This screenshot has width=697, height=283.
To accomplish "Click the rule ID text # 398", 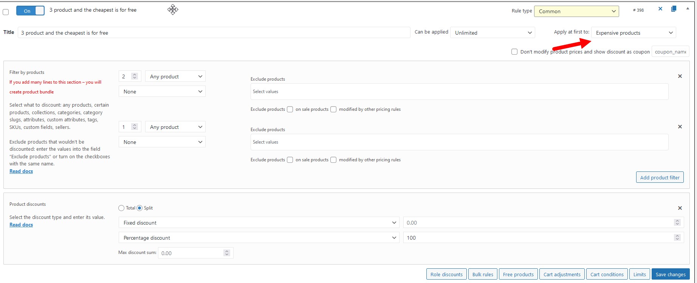I will point(638,10).
